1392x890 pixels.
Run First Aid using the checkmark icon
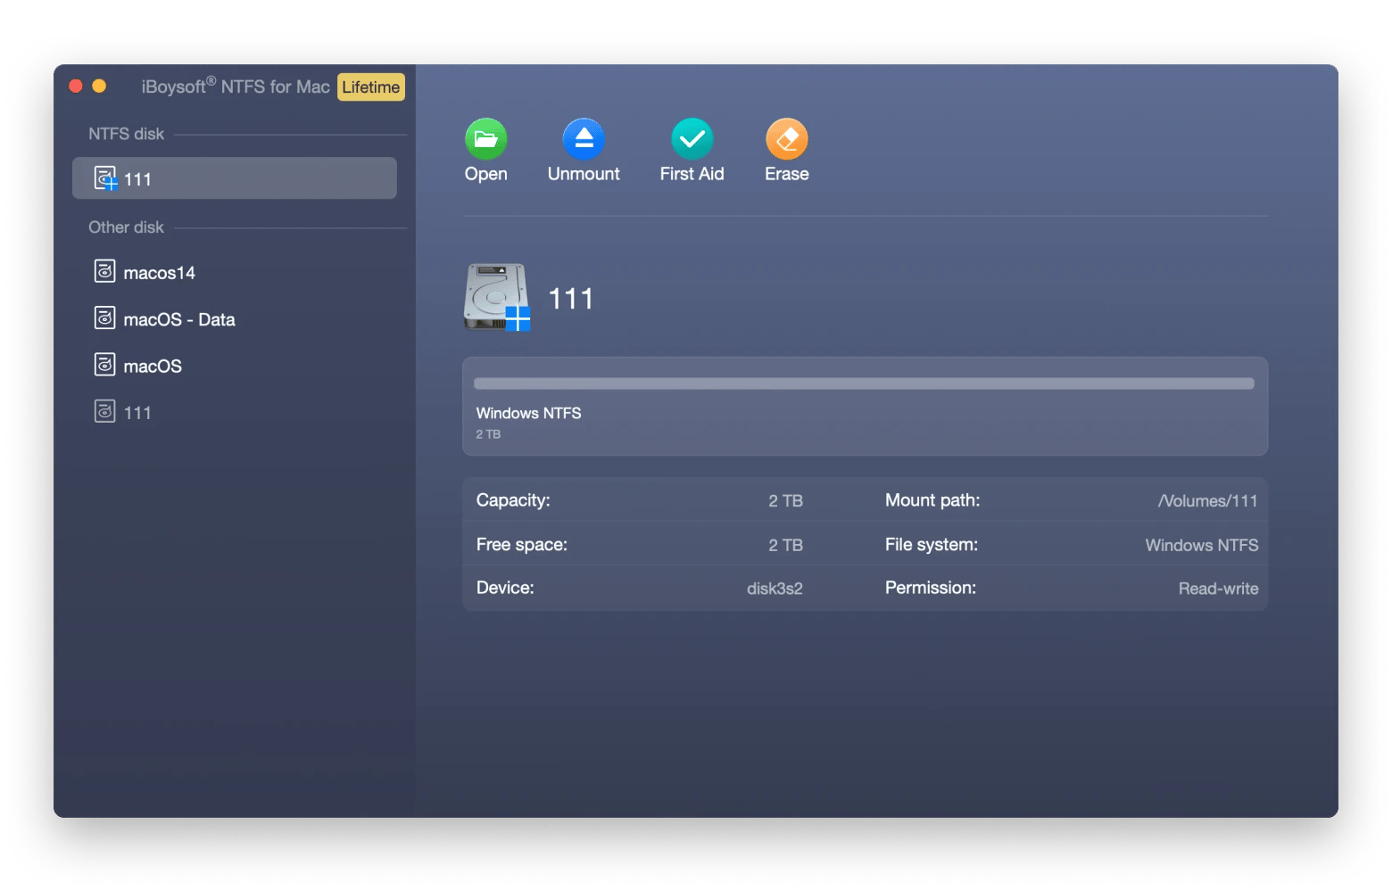tap(692, 139)
